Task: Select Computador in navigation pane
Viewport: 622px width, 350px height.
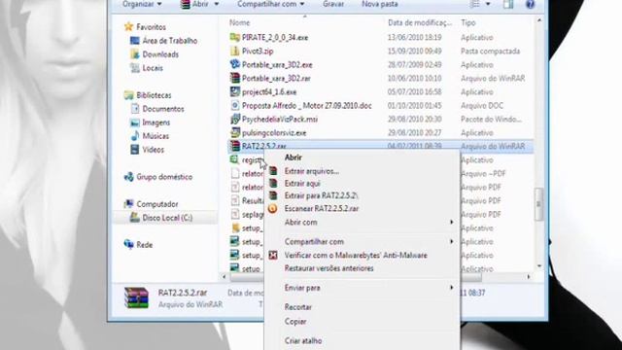Action: click(x=157, y=204)
